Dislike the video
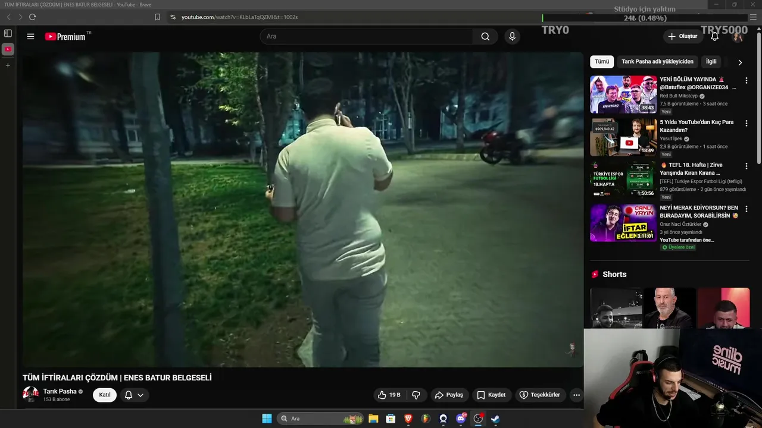This screenshot has height=428, width=762. (416, 395)
